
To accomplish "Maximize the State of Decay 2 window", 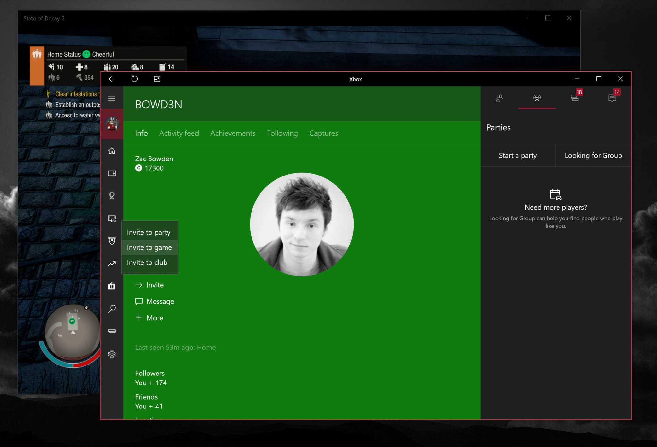I will coord(548,18).
